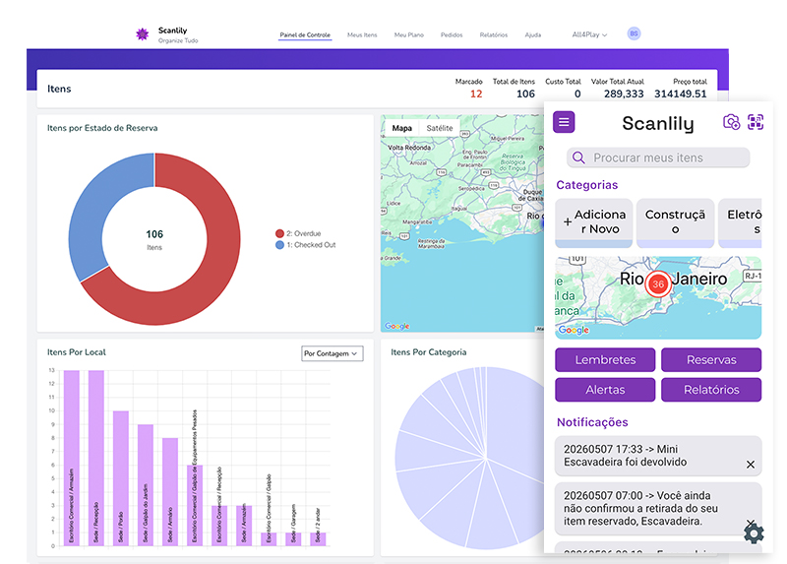Click the Sede / Galpão do Jardim bar
Viewport: 787px width, 564px height.
point(145,485)
